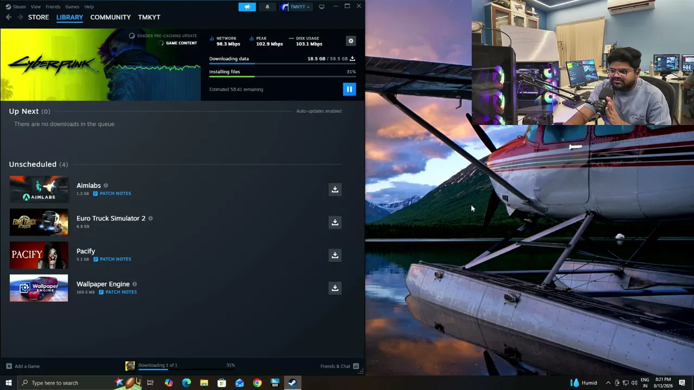Screen dimensions: 694x390
Task: Open Task View on taskbar
Action: coord(150,383)
